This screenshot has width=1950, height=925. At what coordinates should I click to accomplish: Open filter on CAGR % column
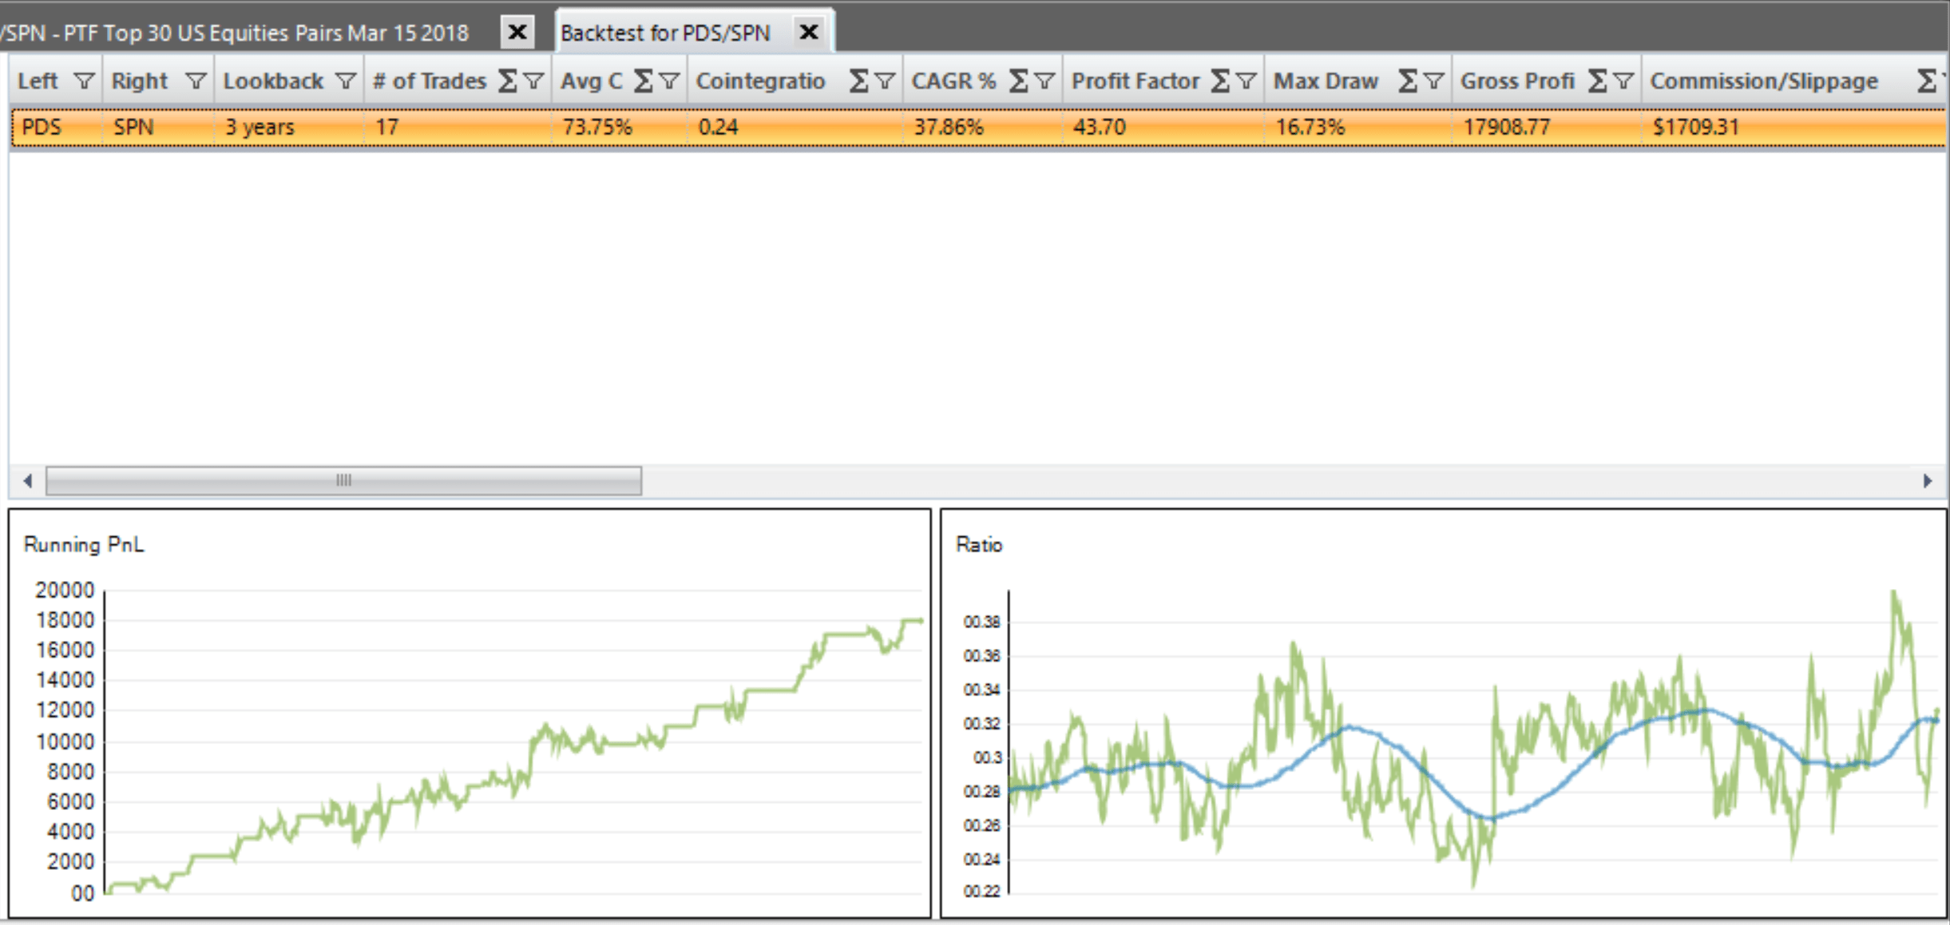click(1044, 81)
